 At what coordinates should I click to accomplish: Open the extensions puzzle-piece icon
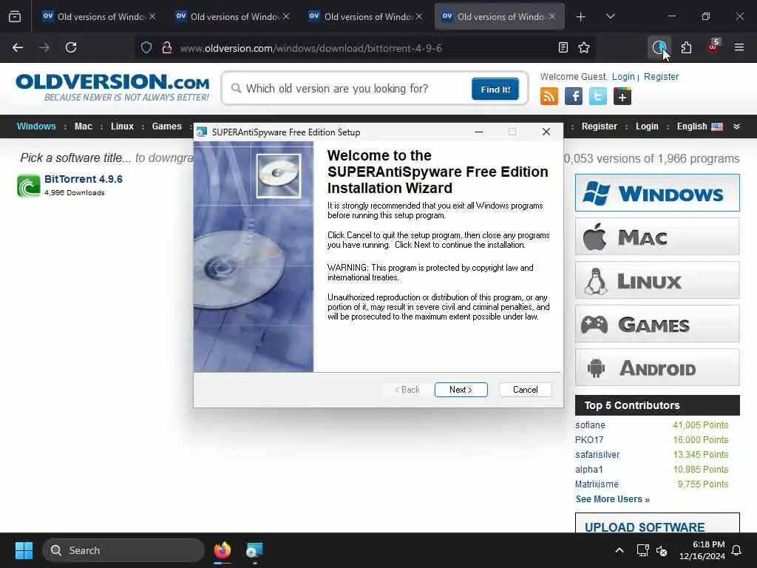pyautogui.click(x=686, y=47)
